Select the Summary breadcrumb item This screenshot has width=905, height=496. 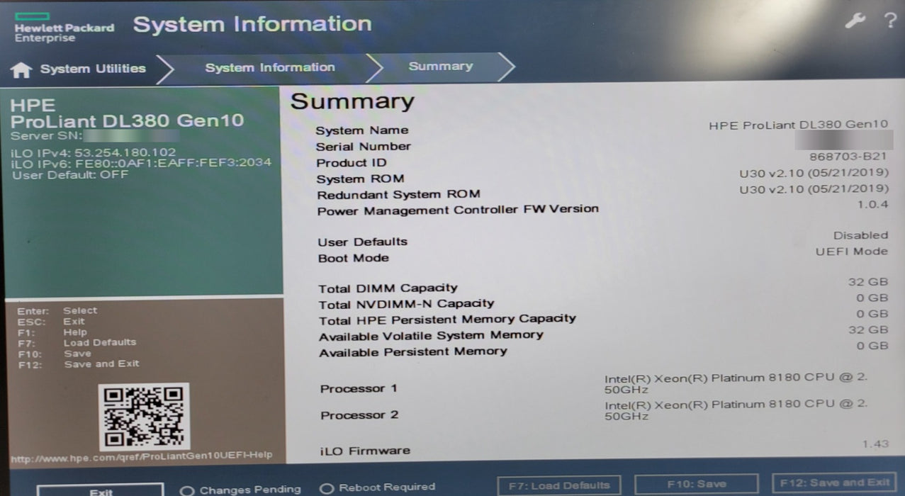click(440, 66)
